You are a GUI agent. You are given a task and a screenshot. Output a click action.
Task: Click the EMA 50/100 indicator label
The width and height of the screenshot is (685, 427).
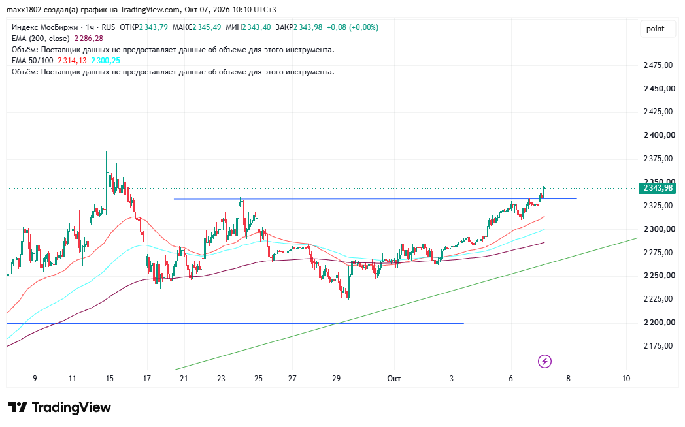point(32,61)
